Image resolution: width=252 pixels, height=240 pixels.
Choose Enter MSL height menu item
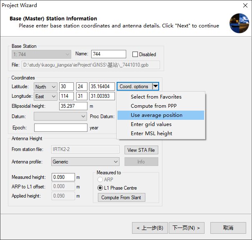point(161,134)
